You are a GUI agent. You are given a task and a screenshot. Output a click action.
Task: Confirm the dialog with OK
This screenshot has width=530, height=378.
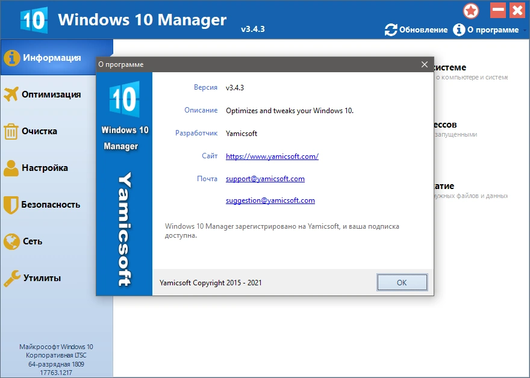tap(402, 282)
